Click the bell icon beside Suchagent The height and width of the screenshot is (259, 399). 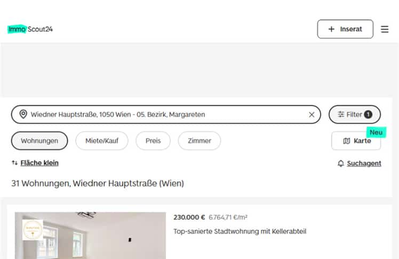pyautogui.click(x=341, y=163)
